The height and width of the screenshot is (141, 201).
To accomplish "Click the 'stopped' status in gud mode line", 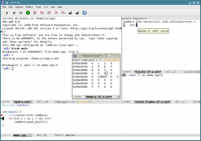I will coord(83,102).
